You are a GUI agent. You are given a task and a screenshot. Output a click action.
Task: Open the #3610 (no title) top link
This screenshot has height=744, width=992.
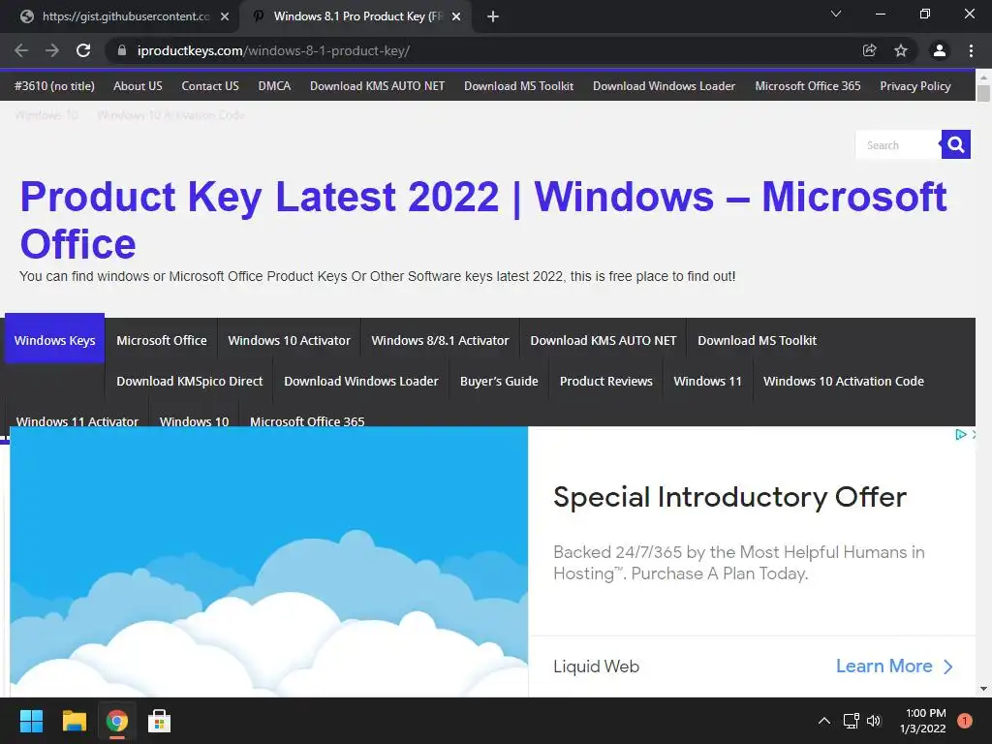54,86
